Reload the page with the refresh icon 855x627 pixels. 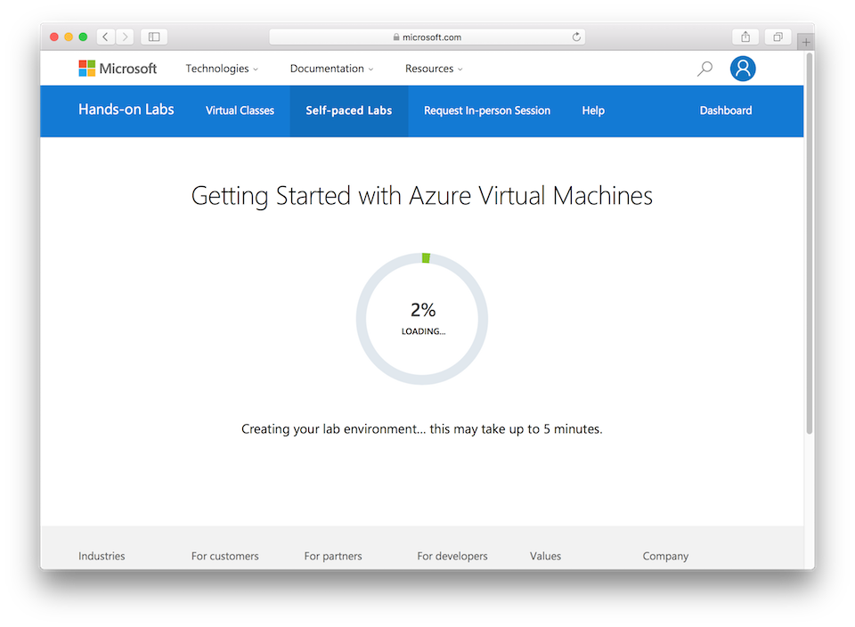pyautogui.click(x=576, y=37)
